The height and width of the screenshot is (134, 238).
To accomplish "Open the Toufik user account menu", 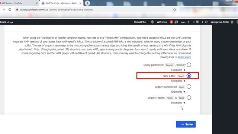I will (7, 22).
